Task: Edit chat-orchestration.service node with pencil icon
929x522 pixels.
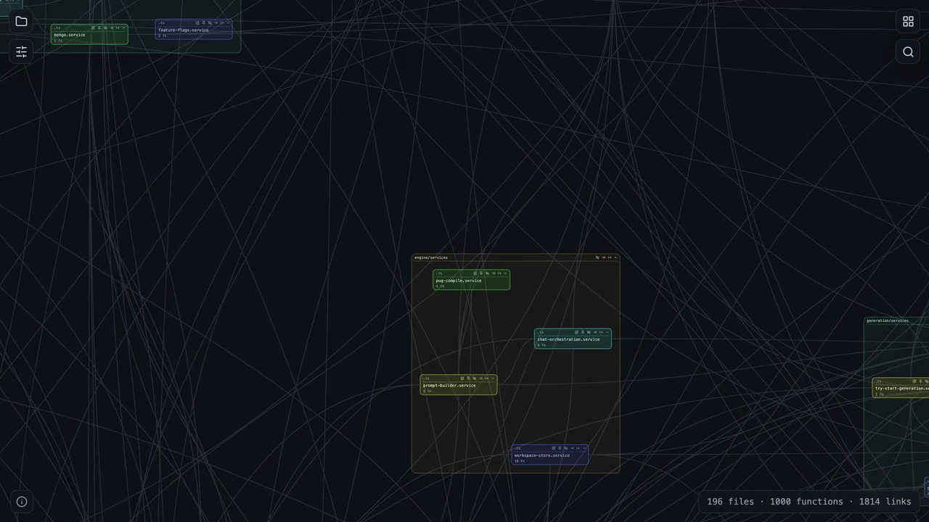Action: pyautogui.click(x=577, y=332)
